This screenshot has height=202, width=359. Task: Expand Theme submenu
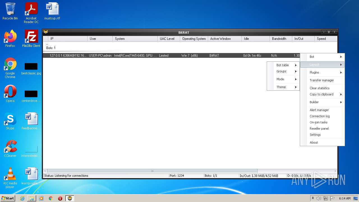tap(283, 87)
